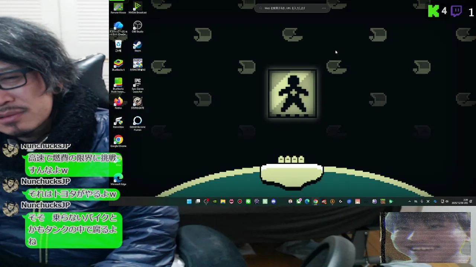Screen dimensions: 476x267
Task: Open Microsoft Edge desktop shortcut
Action: [x=118, y=179]
